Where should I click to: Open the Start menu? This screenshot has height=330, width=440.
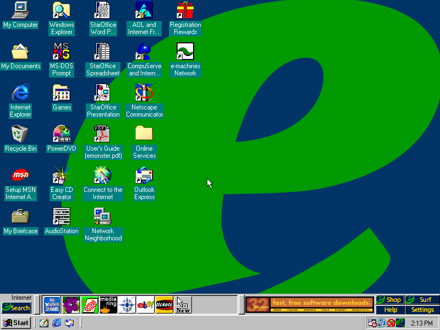(16, 323)
